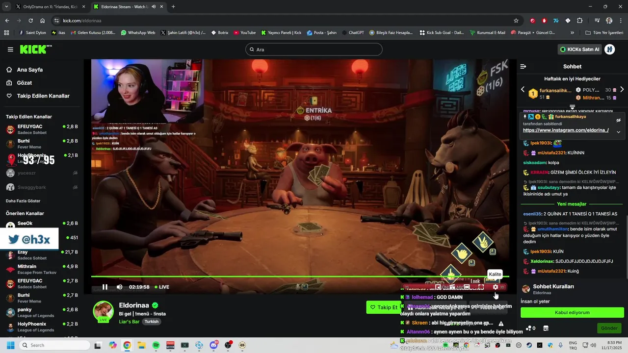The height and width of the screenshot is (353, 628).
Task: Launch Spotify from the taskbar
Action: (156, 345)
